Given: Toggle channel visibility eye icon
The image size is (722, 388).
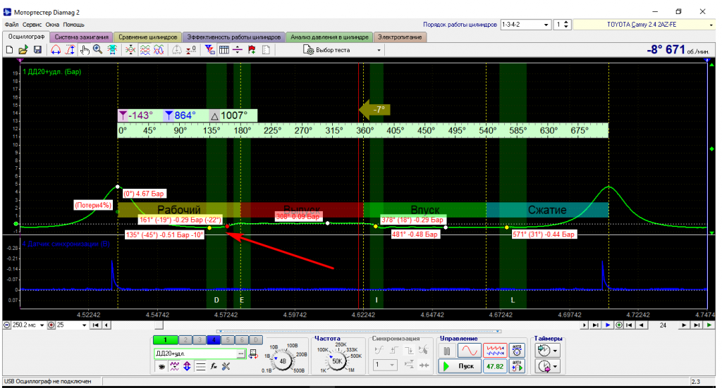Looking at the screenshot, I should (x=161, y=366).
